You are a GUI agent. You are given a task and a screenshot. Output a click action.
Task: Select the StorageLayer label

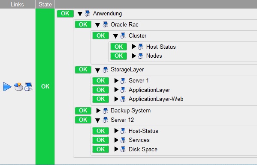click(127, 69)
